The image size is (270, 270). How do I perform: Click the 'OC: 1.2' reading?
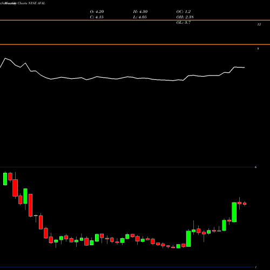[183, 12]
